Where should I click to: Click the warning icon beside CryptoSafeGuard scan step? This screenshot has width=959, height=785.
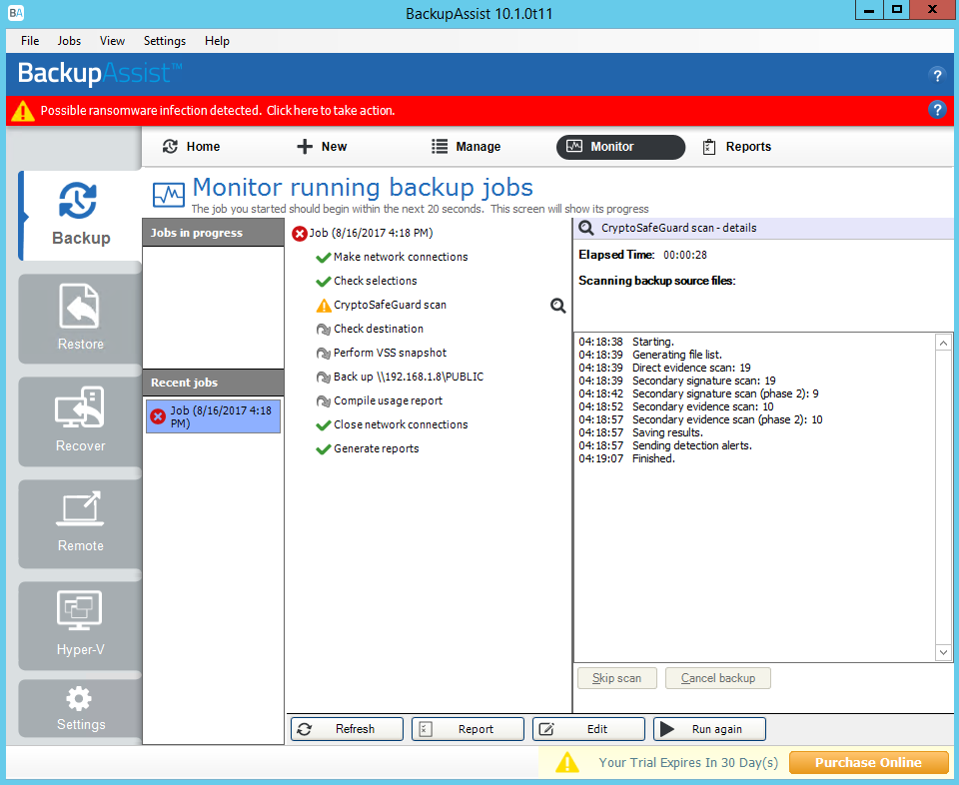324,305
